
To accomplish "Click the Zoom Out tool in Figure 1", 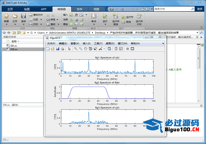I will [81, 49].
